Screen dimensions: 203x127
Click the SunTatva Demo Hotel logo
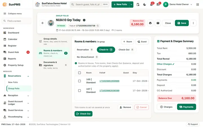click(37, 5)
